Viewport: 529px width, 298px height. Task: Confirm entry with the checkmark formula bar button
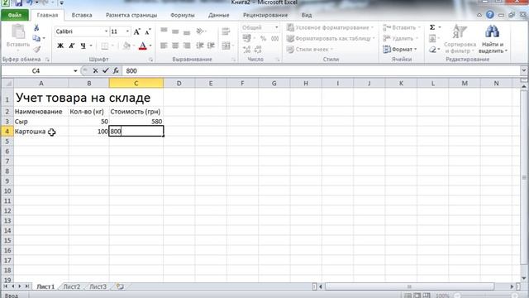(x=106, y=70)
